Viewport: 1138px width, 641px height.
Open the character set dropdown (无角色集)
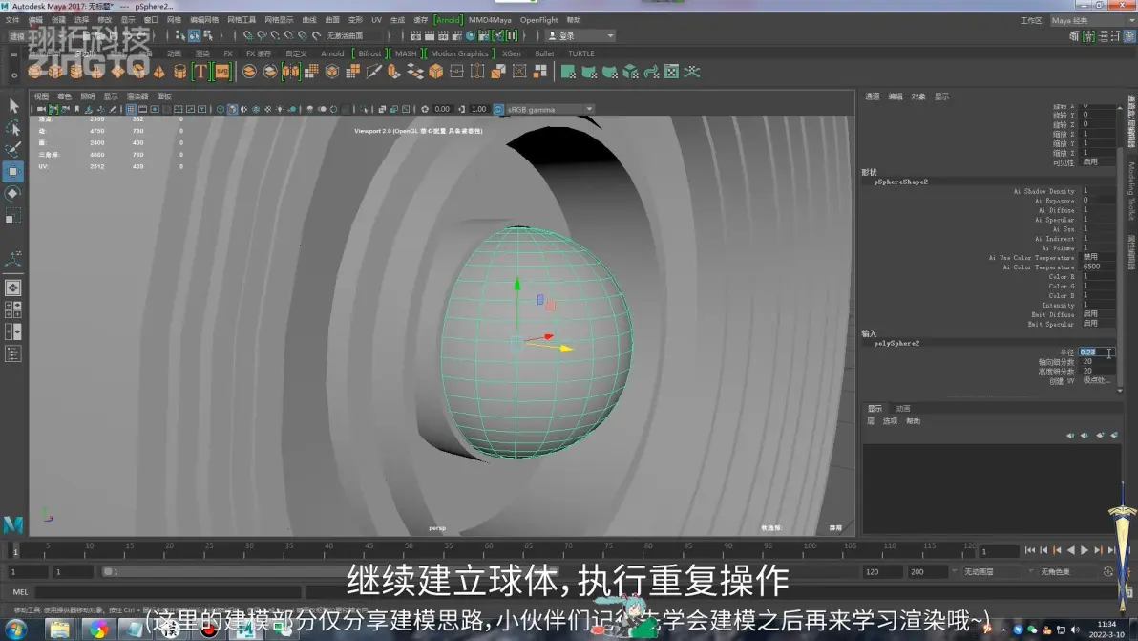click(1068, 572)
